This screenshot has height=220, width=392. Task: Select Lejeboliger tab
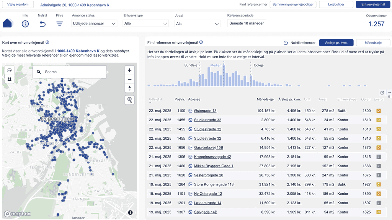(336, 5)
